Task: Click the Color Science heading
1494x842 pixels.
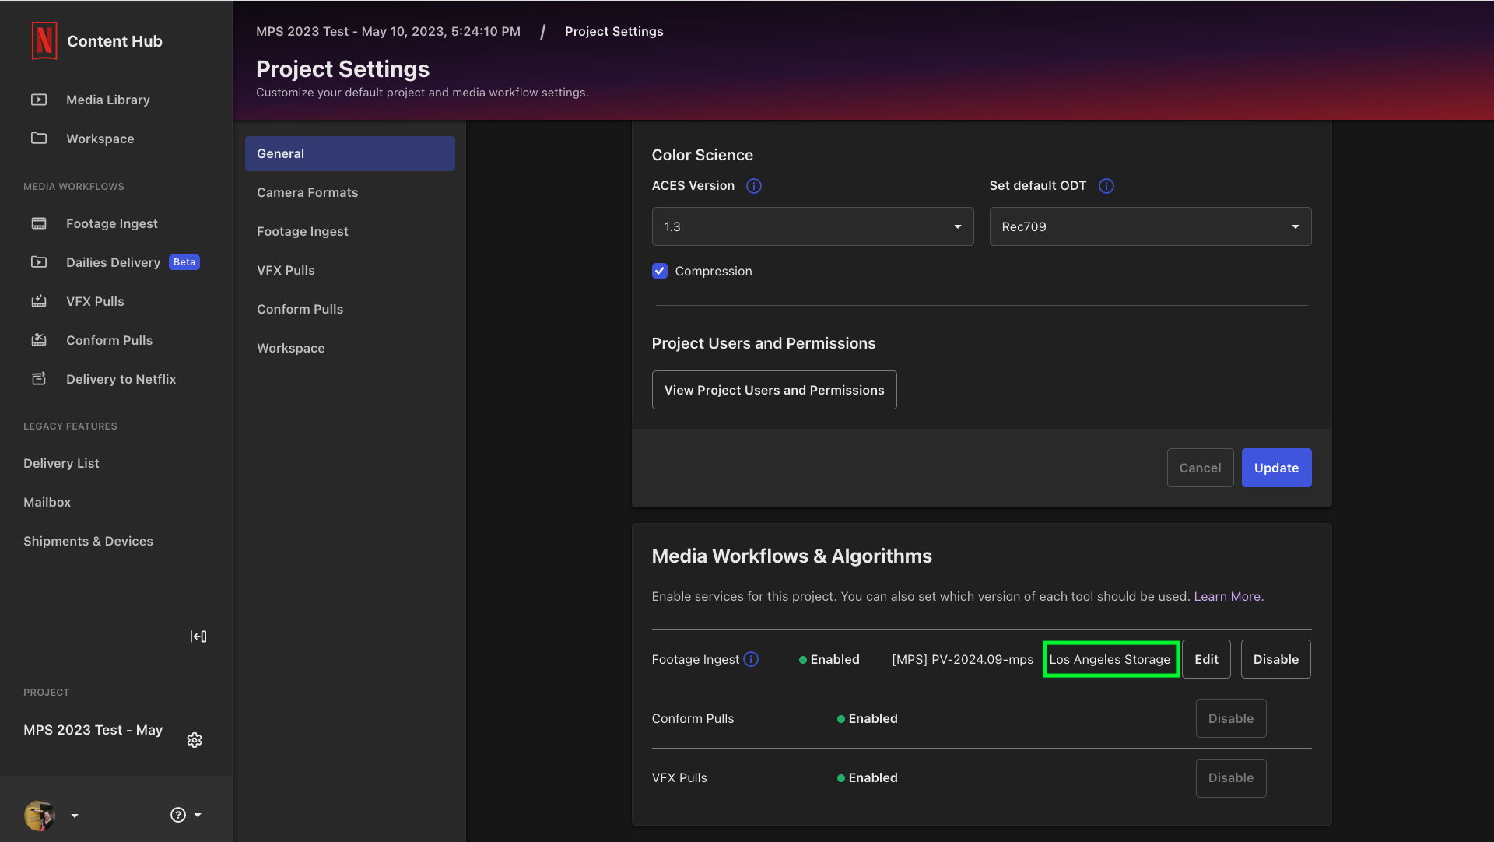Action: [x=702, y=155]
